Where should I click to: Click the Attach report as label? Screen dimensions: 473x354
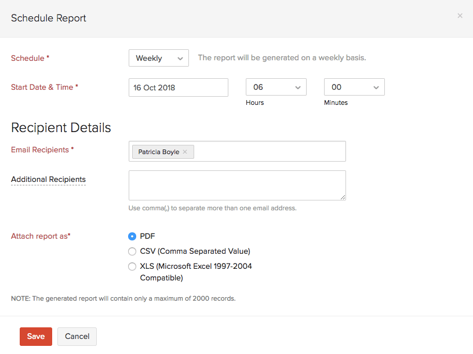pyautogui.click(x=41, y=236)
